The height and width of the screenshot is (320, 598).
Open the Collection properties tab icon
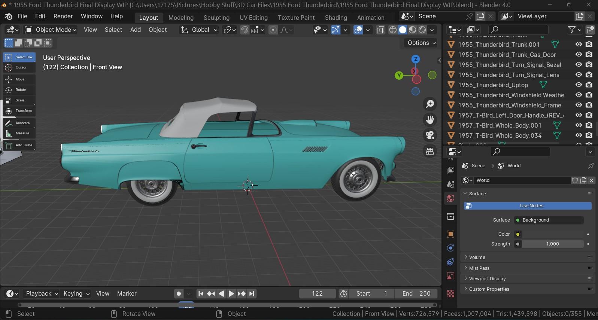(451, 216)
